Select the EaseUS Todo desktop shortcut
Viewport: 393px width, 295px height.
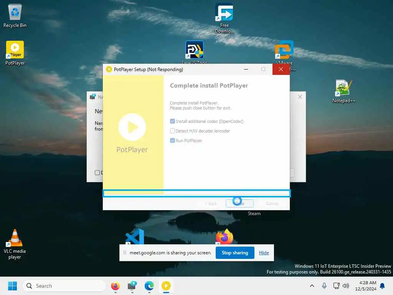pos(195,52)
